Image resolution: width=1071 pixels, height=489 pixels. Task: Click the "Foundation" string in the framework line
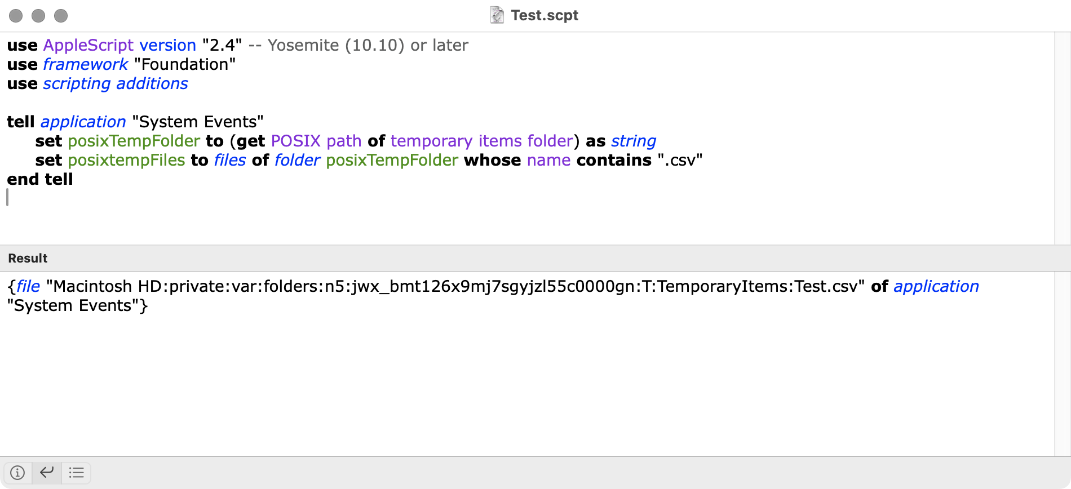(185, 65)
